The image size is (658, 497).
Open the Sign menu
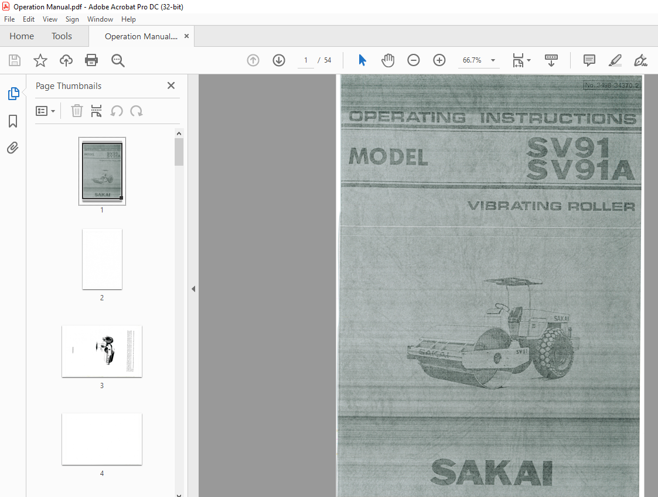(72, 19)
